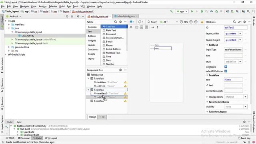Click scroll from source target icon
The height and width of the screenshot is (144, 256).
(x=67, y=16)
